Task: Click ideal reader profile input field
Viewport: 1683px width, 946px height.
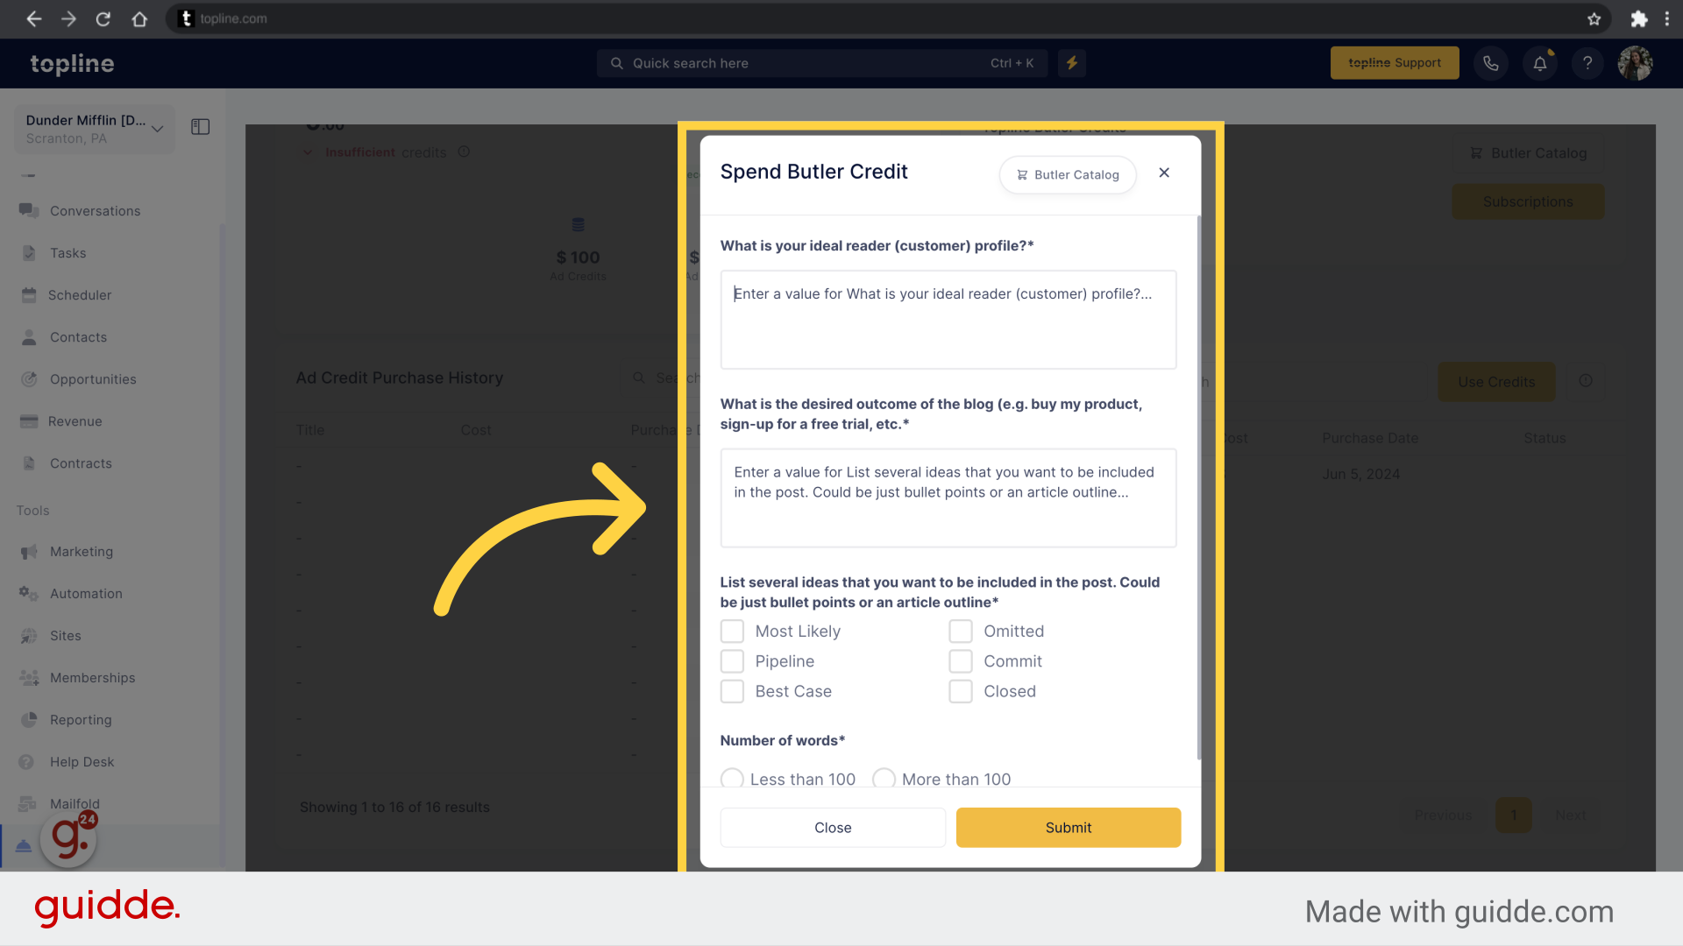Action: point(948,319)
